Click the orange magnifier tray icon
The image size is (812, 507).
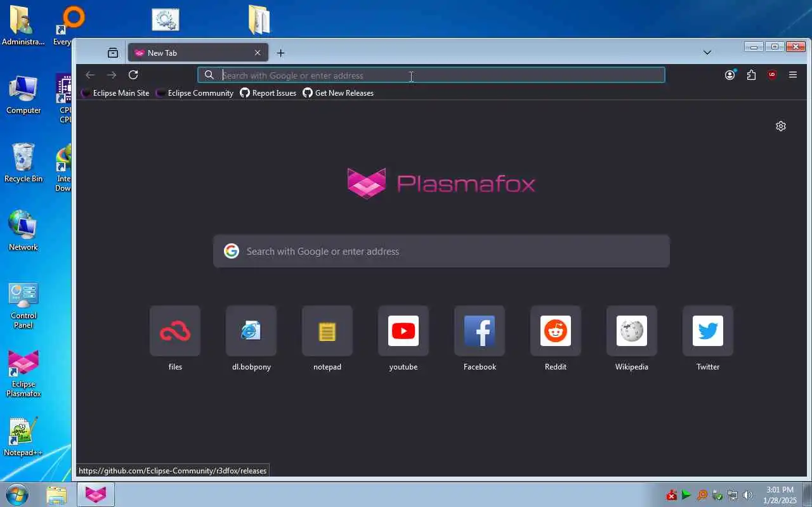click(x=702, y=495)
